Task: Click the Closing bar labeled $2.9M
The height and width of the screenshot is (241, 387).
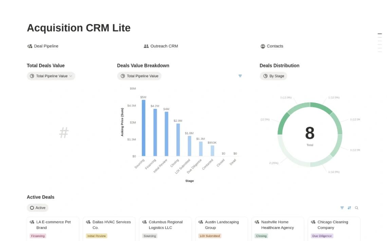Action: tap(178, 140)
